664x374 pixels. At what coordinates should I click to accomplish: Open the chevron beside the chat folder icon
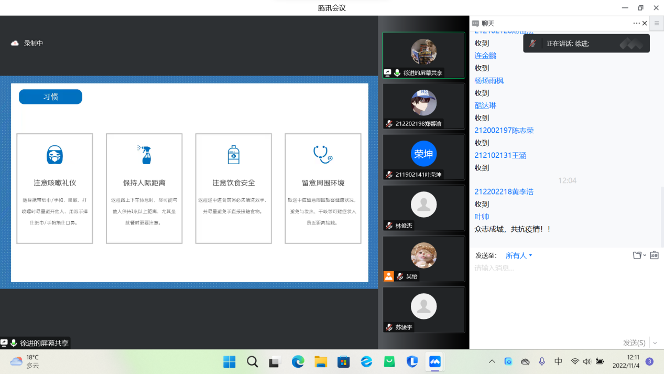pyautogui.click(x=645, y=255)
